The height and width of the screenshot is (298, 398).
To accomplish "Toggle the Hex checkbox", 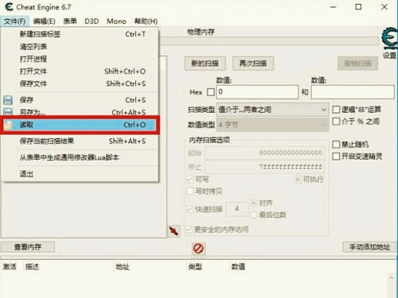I will click(x=211, y=92).
